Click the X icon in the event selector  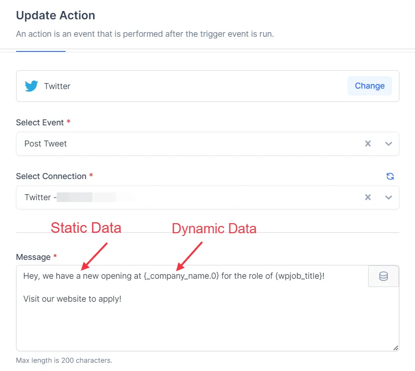point(368,143)
